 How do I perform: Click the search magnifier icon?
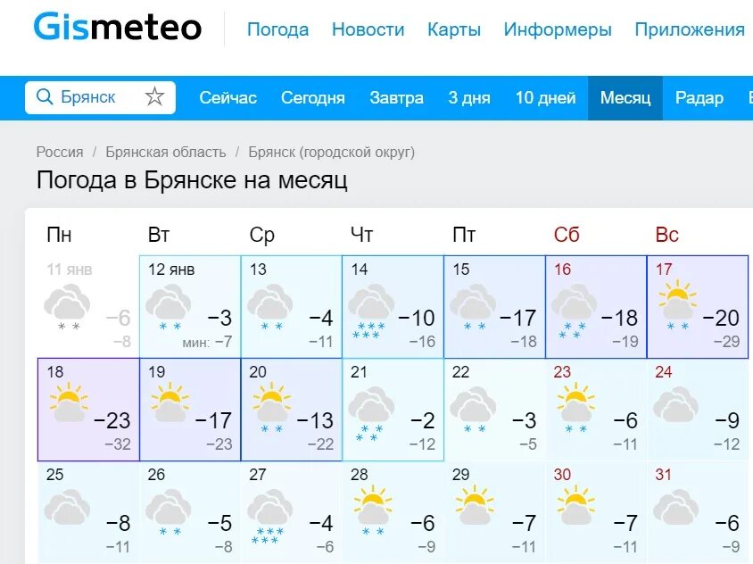click(x=45, y=97)
